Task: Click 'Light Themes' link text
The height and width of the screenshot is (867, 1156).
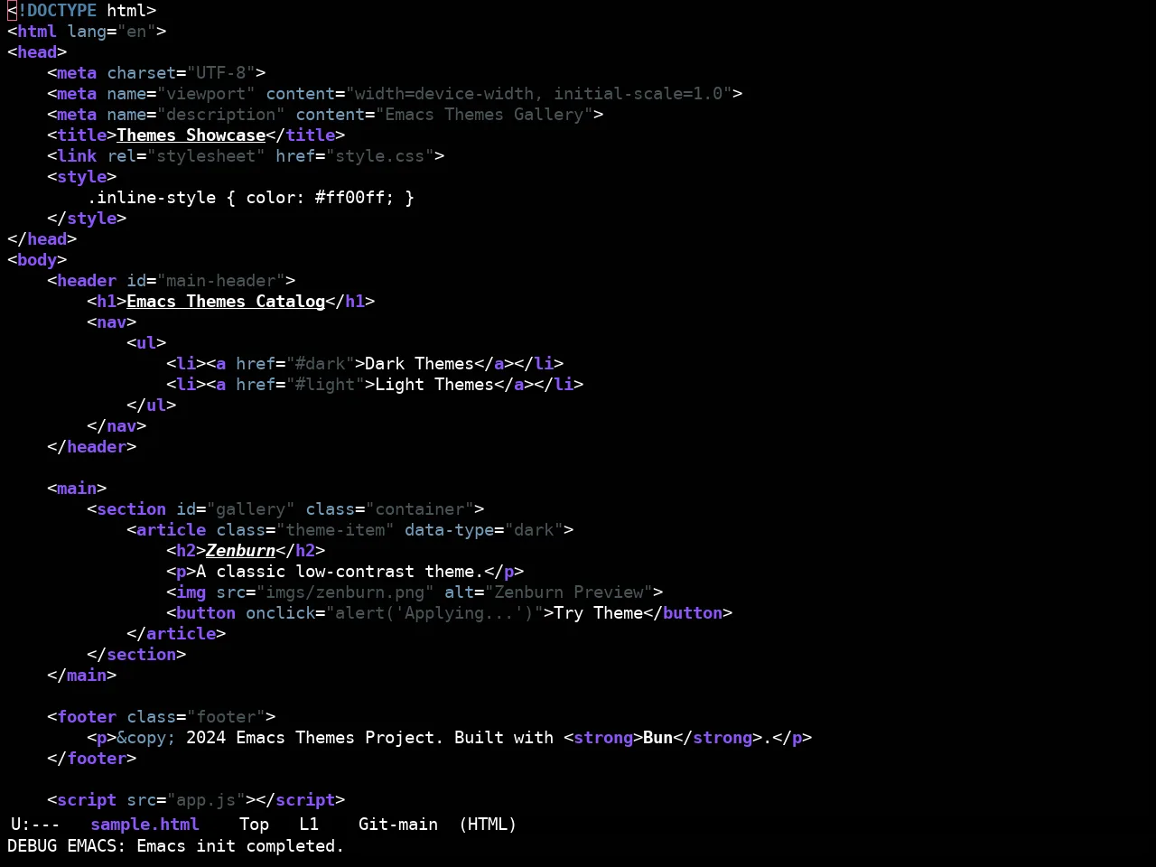Action: 434,385
